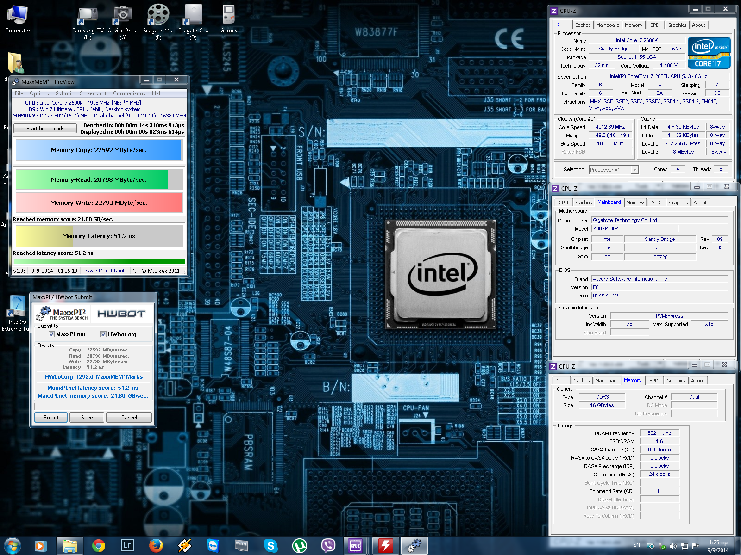Launch Viber from the taskbar
741x555 pixels.
click(328, 546)
